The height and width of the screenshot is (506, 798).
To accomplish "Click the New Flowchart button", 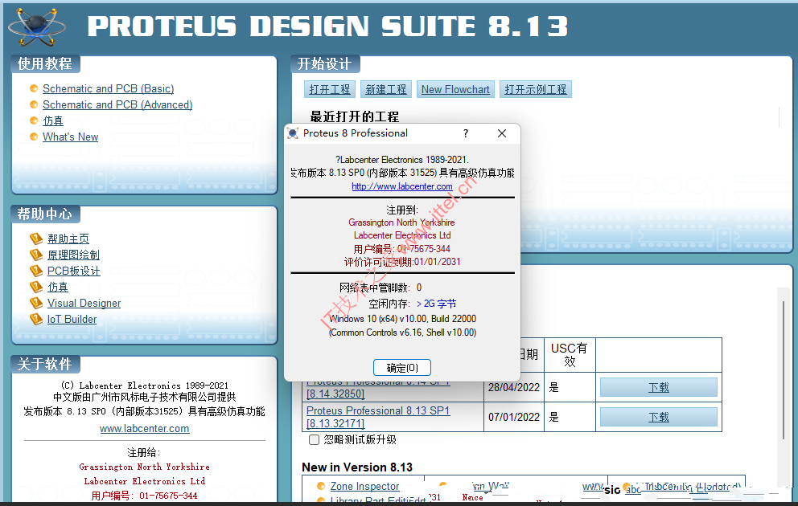I will click(455, 89).
